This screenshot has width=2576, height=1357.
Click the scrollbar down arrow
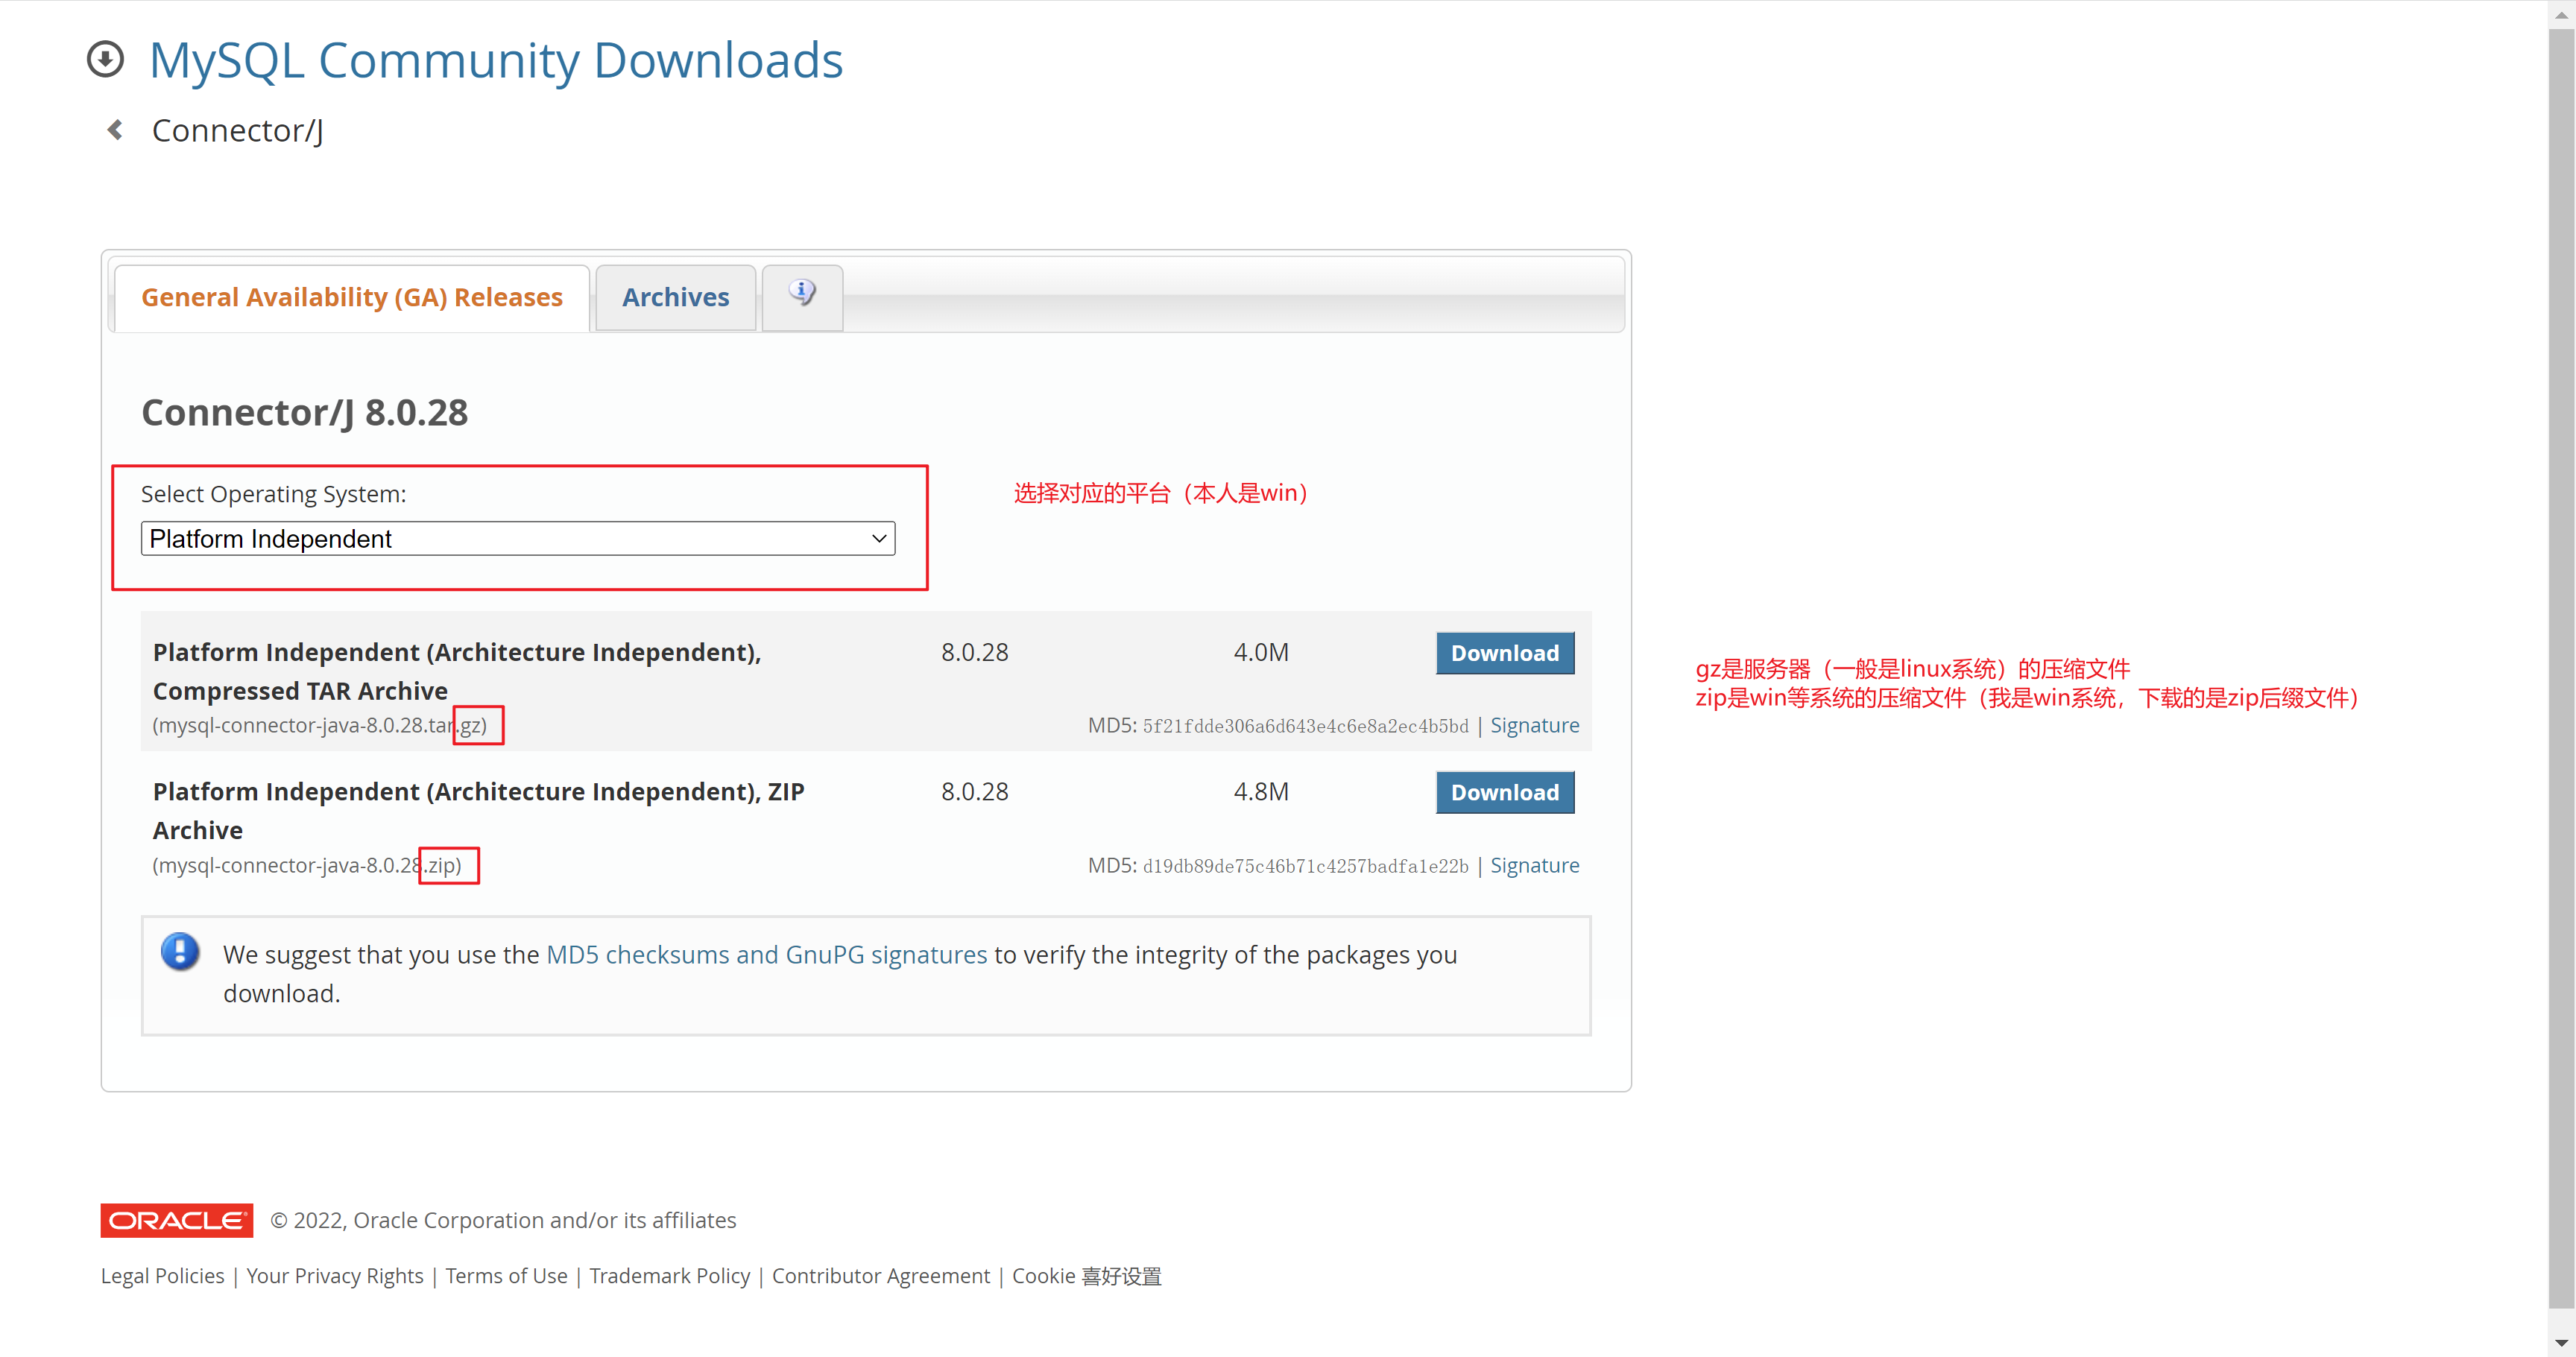2561,1343
